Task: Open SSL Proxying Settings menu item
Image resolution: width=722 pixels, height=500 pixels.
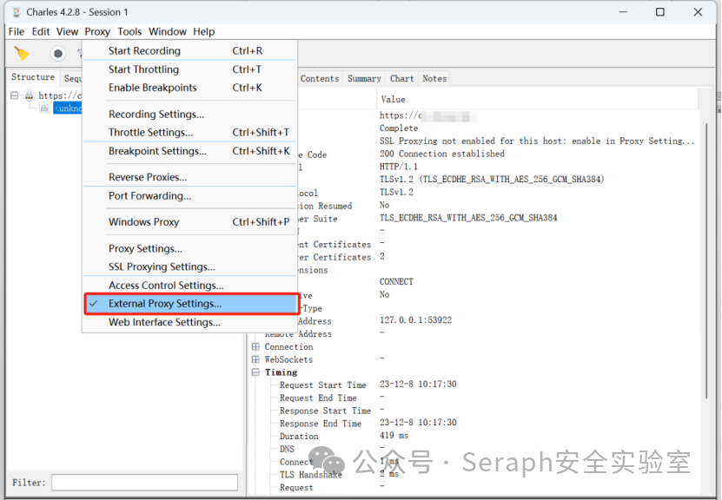Action: tap(190, 266)
